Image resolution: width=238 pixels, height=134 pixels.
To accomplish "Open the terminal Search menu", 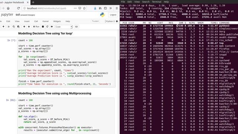I will click(146, 2).
